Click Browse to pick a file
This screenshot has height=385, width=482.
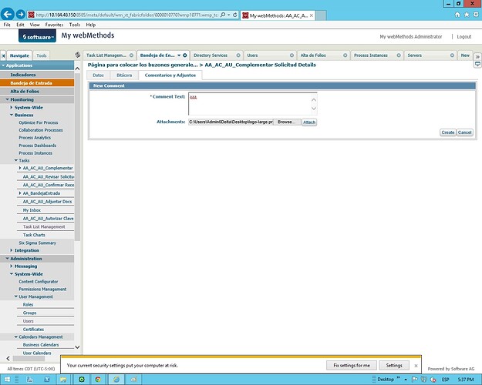pos(286,122)
